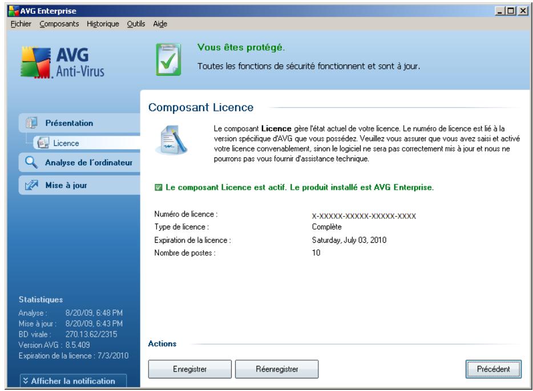This screenshot has width=533, height=391.
Task: Click the Actions section heading
Action: (x=162, y=344)
